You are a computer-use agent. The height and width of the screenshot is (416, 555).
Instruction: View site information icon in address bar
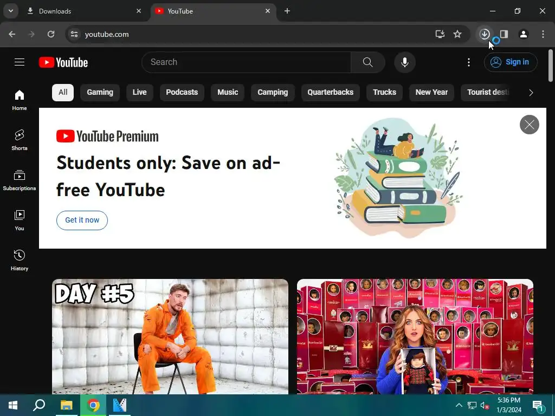point(74,34)
